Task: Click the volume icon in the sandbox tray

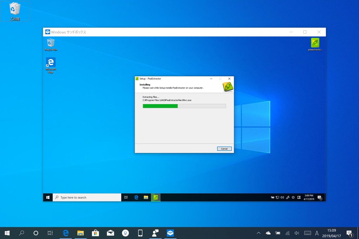Action: tap(283, 197)
